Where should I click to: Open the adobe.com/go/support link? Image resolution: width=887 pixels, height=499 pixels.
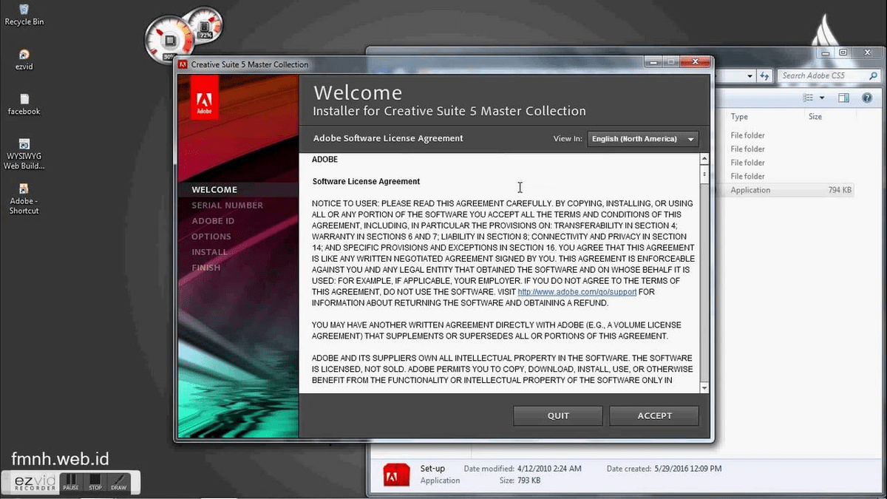(577, 291)
